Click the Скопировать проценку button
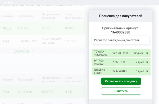 121,81
